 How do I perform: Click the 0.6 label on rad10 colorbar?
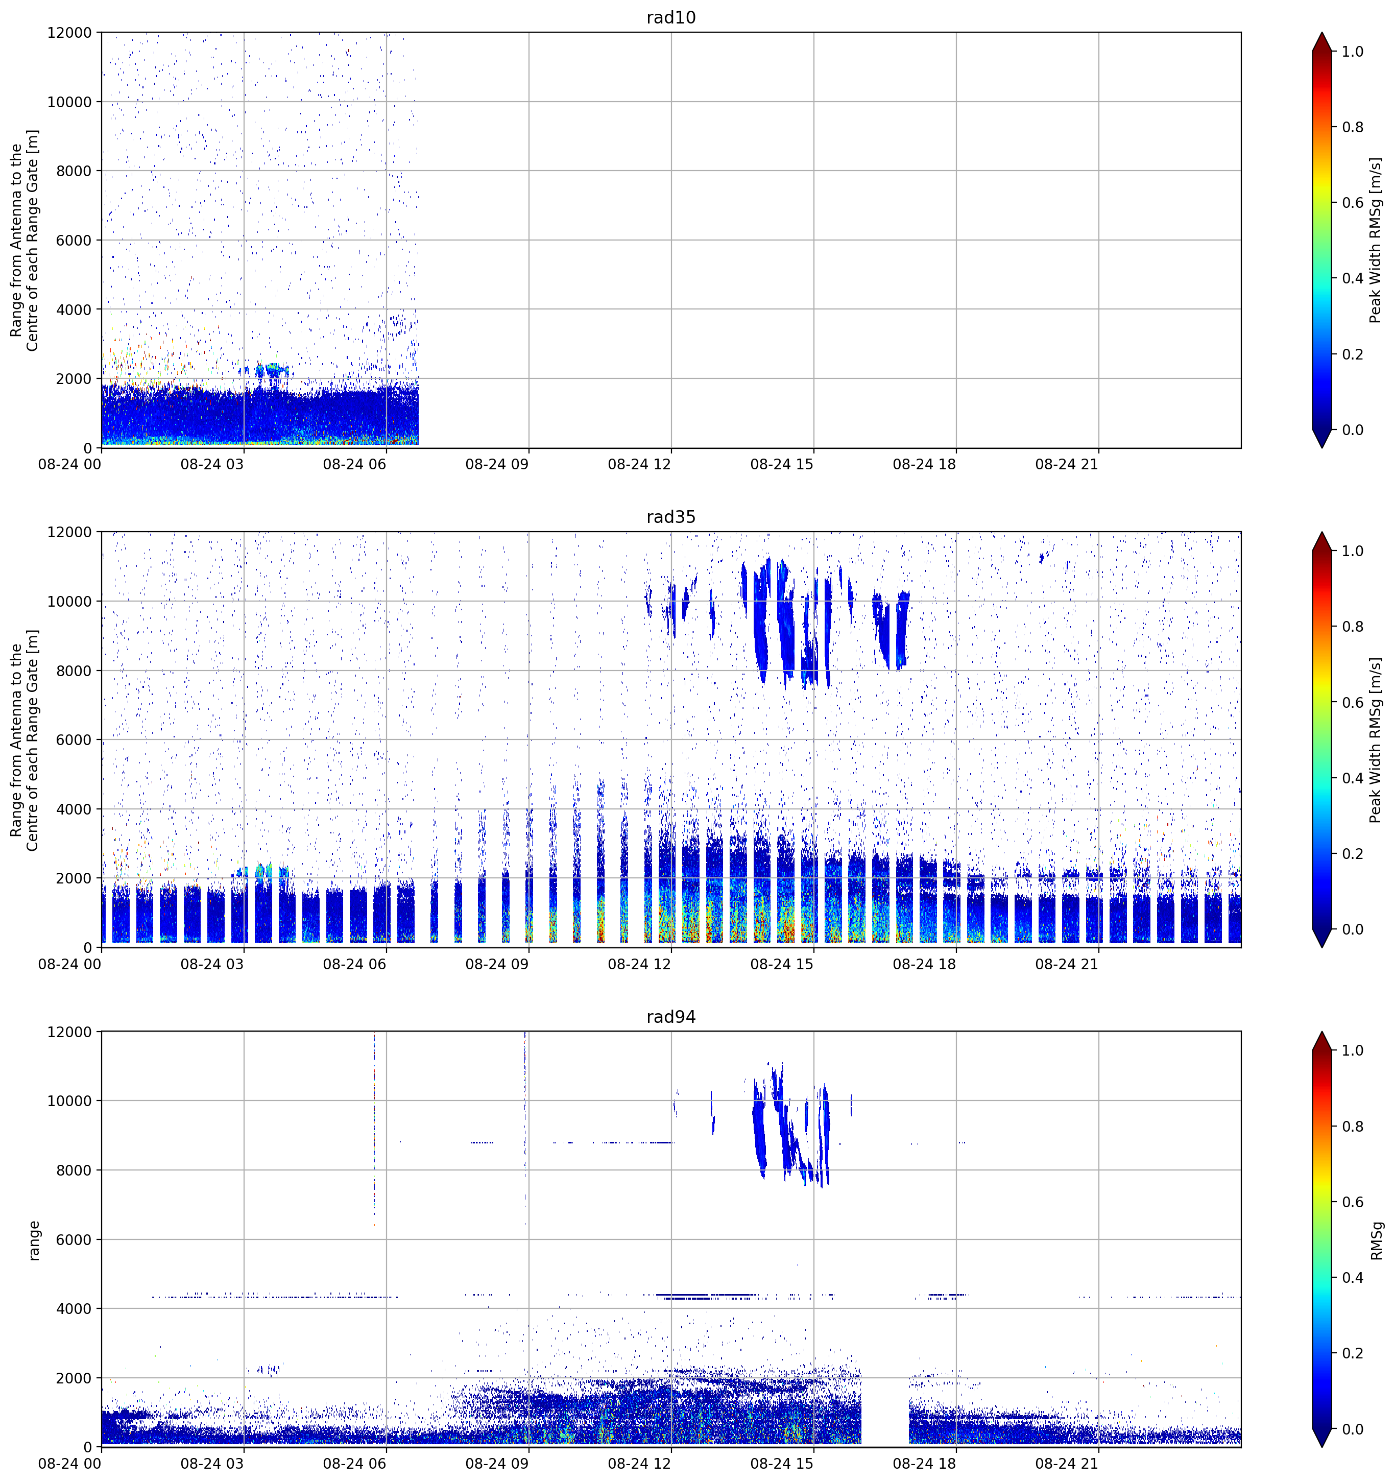point(1353,203)
